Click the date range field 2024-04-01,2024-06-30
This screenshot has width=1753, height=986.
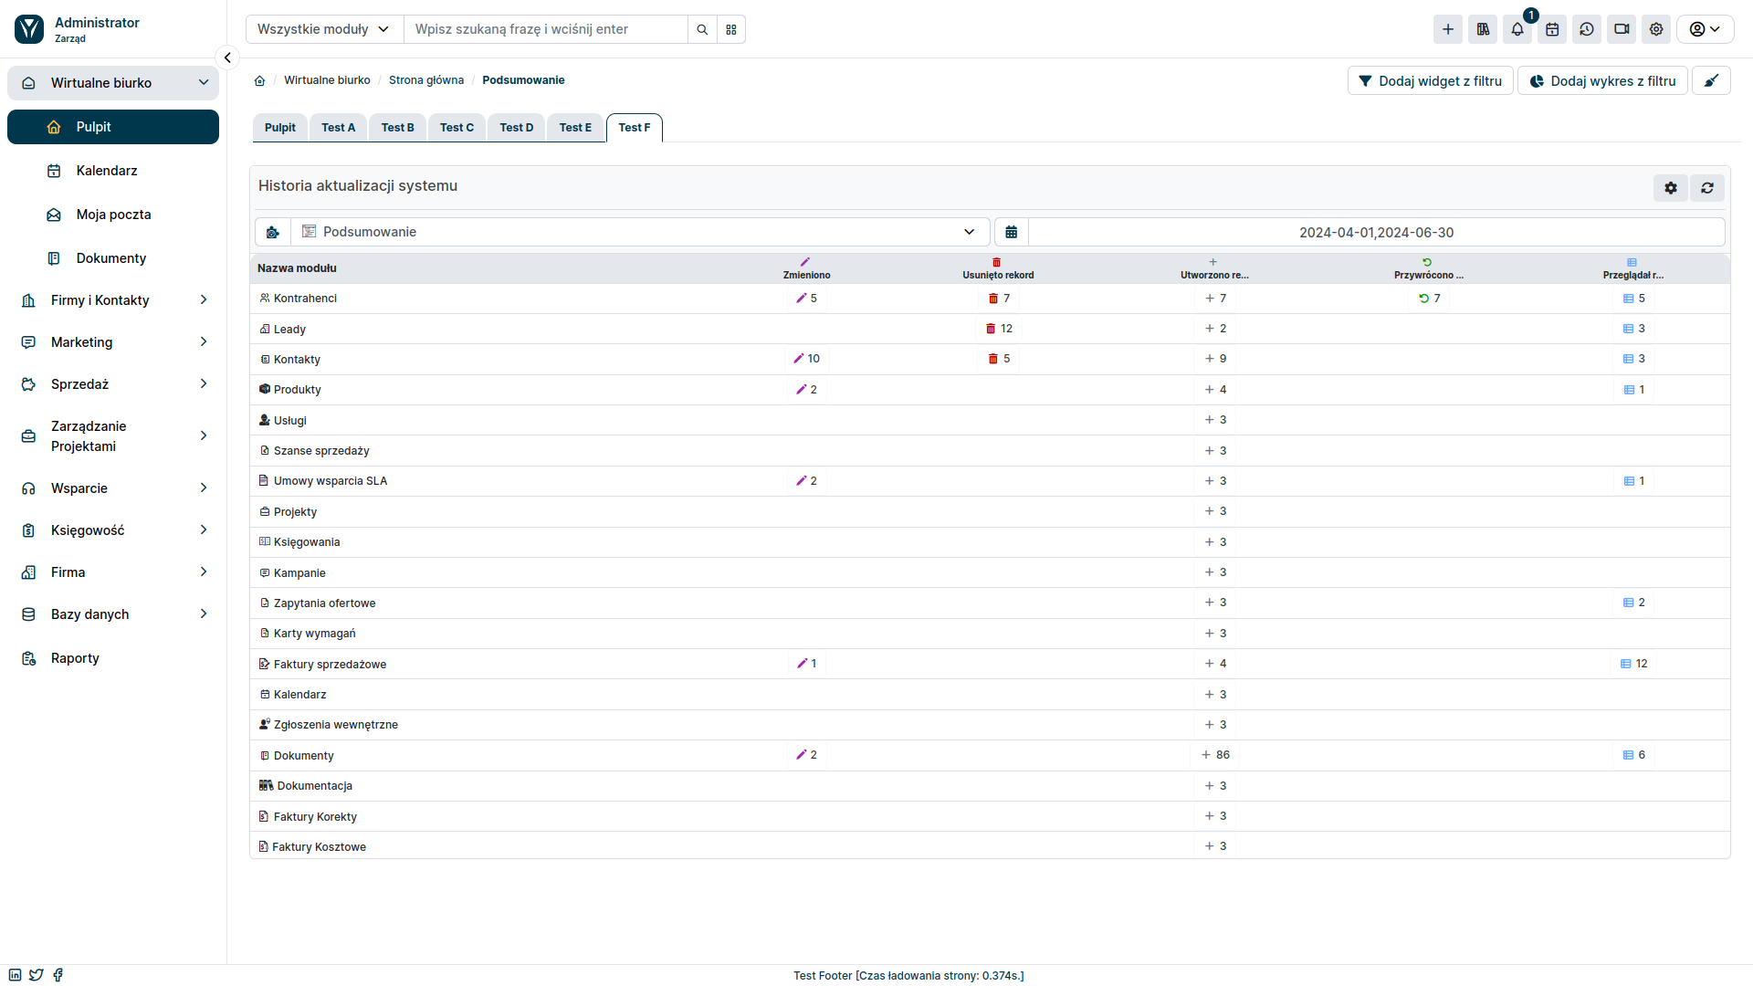click(1377, 232)
